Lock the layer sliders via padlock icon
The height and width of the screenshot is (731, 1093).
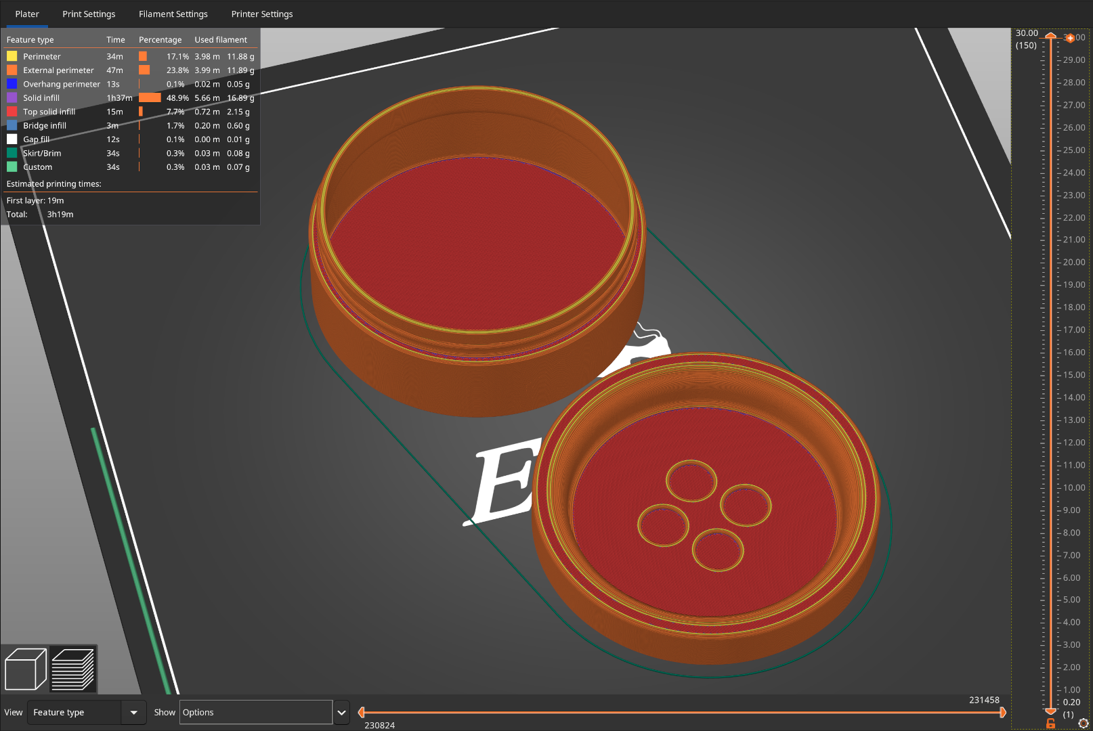pos(1050,722)
